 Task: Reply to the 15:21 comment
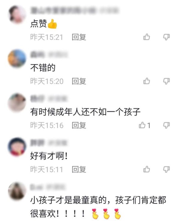[79, 37]
